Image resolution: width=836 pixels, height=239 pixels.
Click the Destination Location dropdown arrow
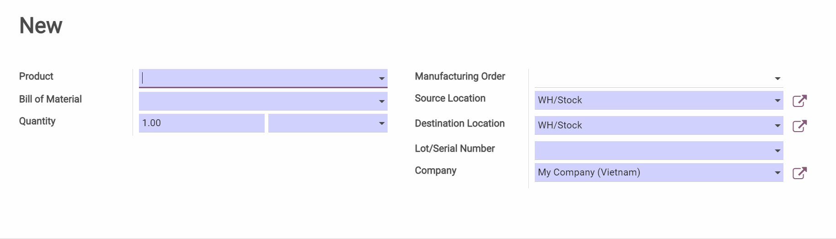click(777, 126)
